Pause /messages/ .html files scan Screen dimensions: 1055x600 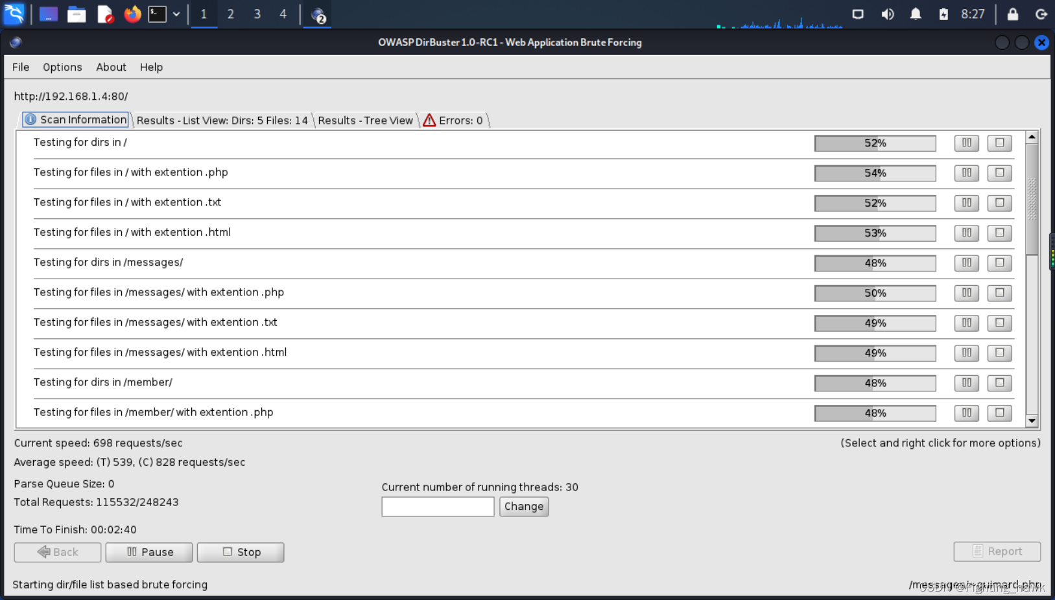[x=966, y=353]
